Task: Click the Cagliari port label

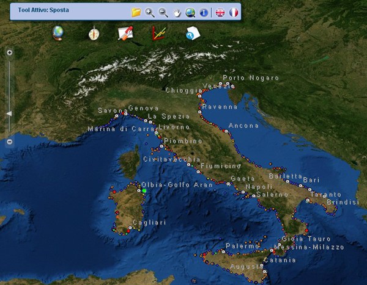Action: (x=149, y=222)
